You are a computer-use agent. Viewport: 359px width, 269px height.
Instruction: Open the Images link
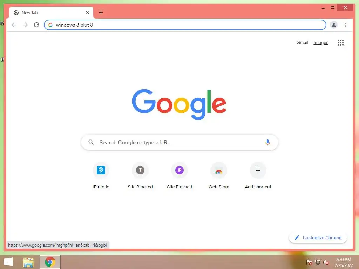coord(321,42)
